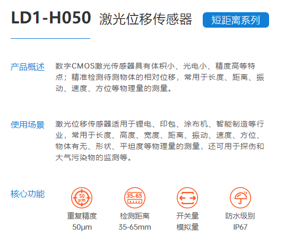The height and width of the screenshot is (235, 302).
Task: Select the LD1-H050 model title
Action: pyautogui.click(x=51, y=18)
